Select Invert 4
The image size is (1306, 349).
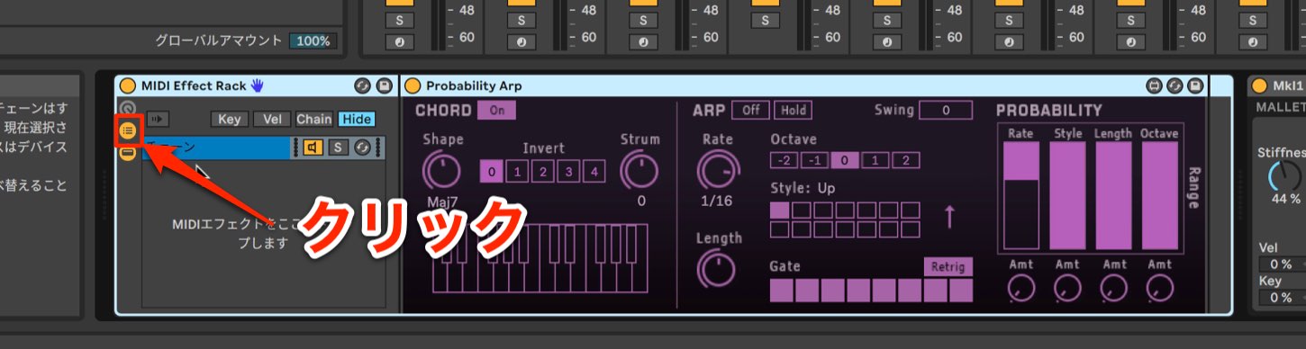click(x=594, y=171)
